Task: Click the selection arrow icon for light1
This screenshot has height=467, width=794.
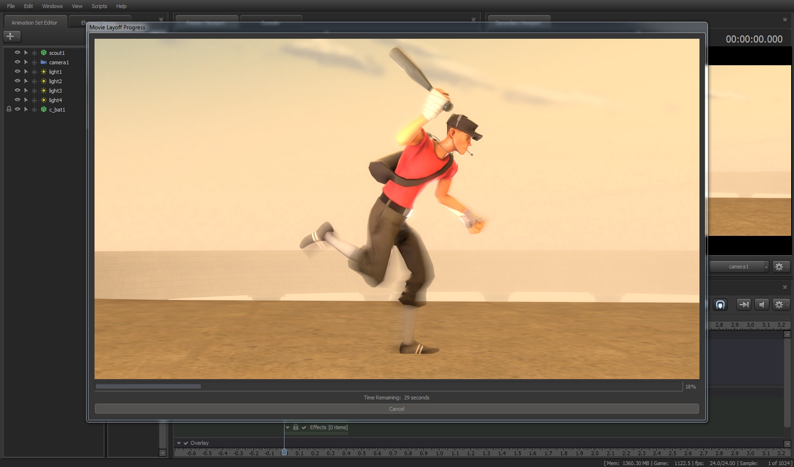Action: (26, 72)
